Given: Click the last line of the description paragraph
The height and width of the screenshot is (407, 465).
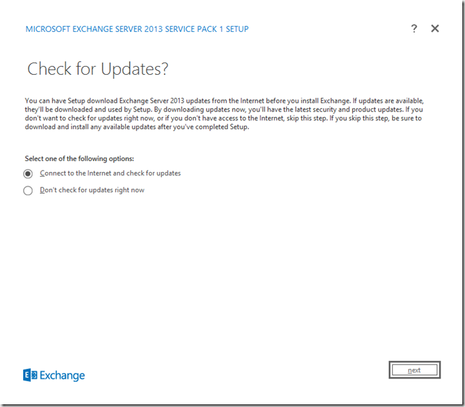Looking at the screenshot, I should pos(137,127).
